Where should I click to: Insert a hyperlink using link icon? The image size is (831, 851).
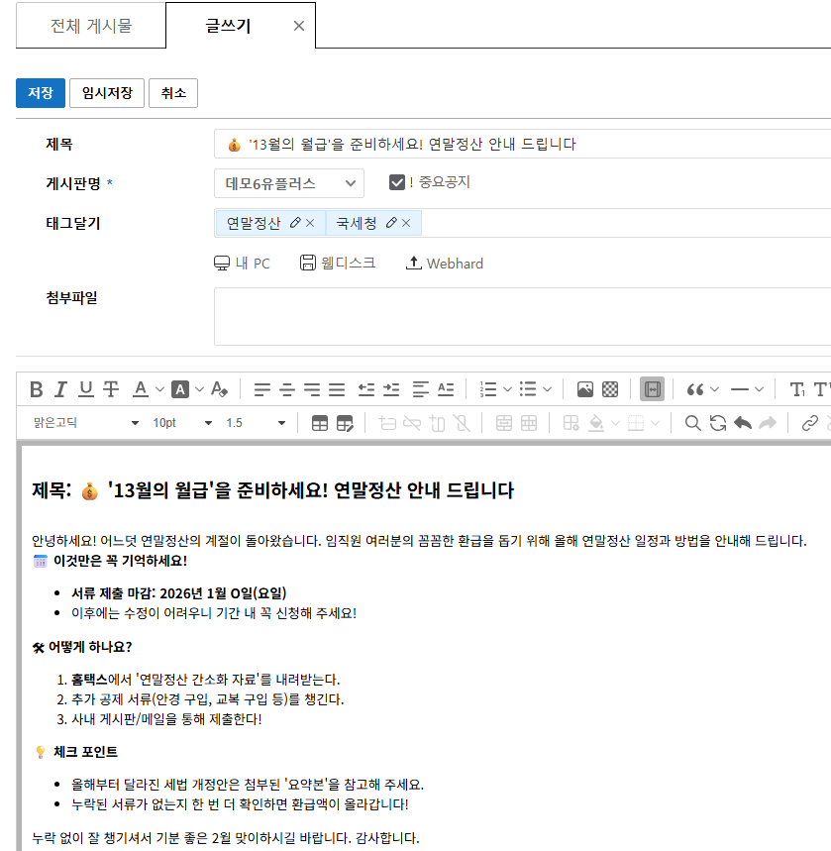[x=809, y=423]
